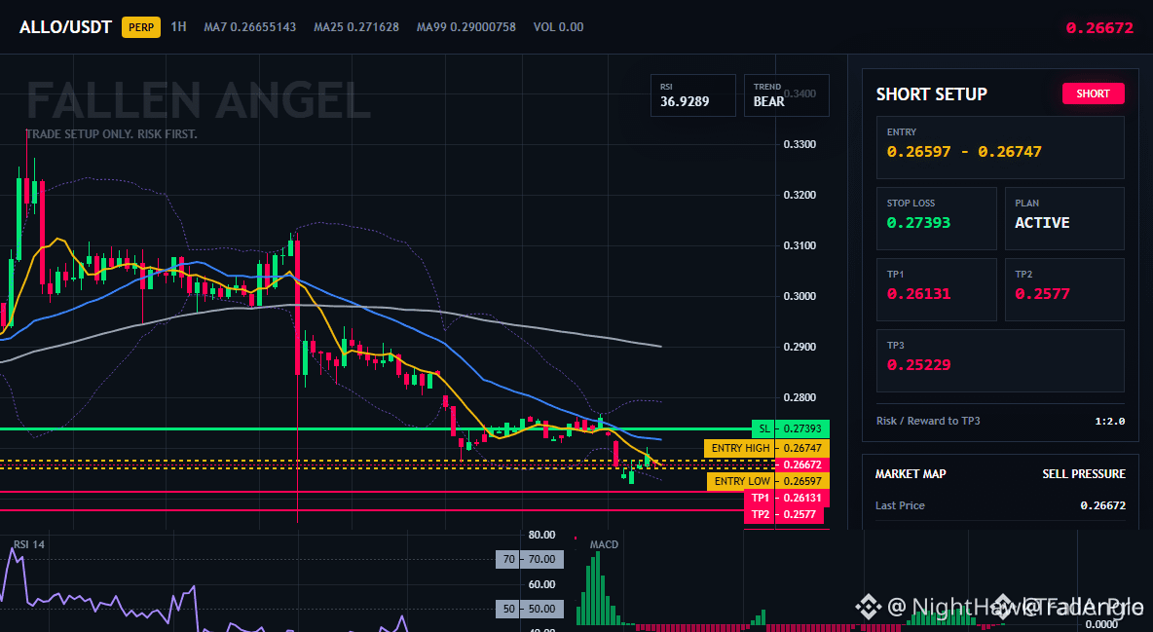Select the MA25 0.271628 indicator readout
This screenshot has width=1153, height=632.
pyautogui.click(x=356, y=26)
